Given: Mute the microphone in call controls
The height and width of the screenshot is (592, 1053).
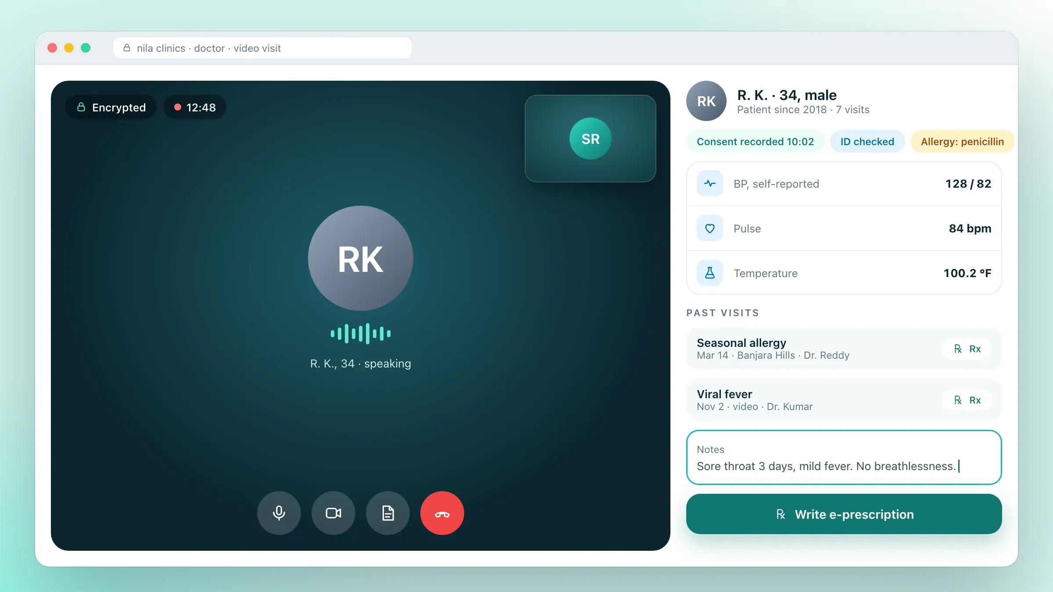Looking at the screenshot, I should (x=279, y=513).
